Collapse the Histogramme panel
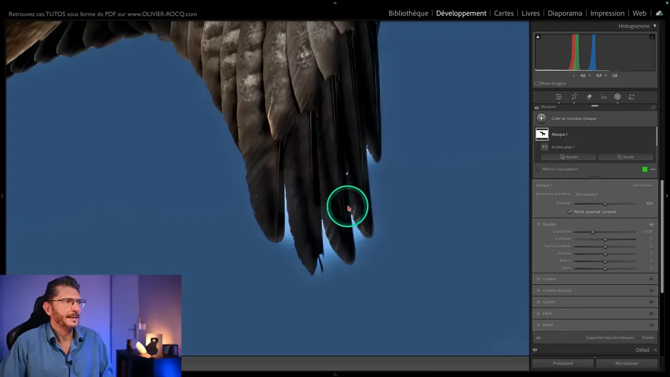 click(654, 26)
